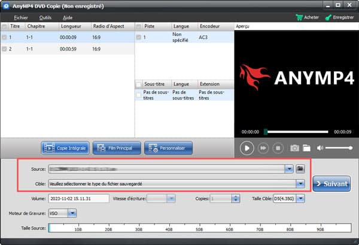Viewport: 359px width, 245px height.
Task: Toggle checkbox for title 1 row
Action: [x=5, y=37]
